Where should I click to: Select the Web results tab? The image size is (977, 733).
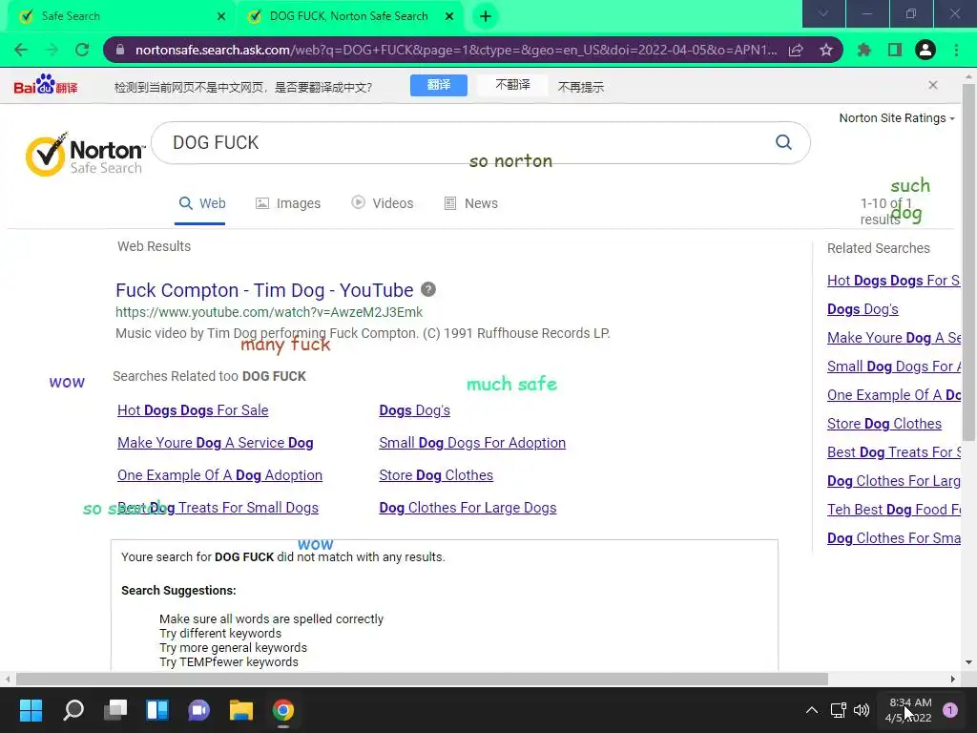pyautogui.click(x=202, y=203)
